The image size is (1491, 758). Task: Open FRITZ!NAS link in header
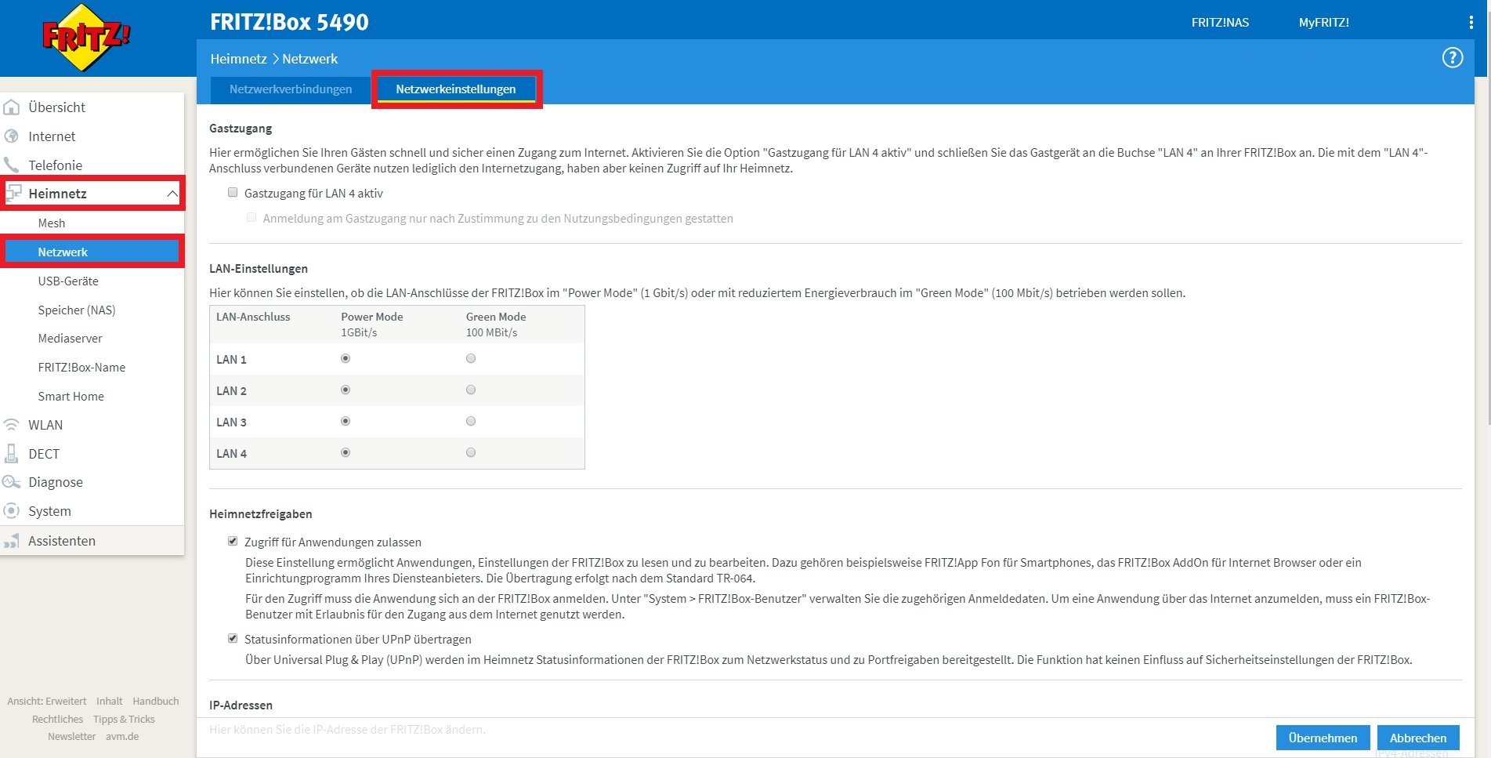[1220, 23]
